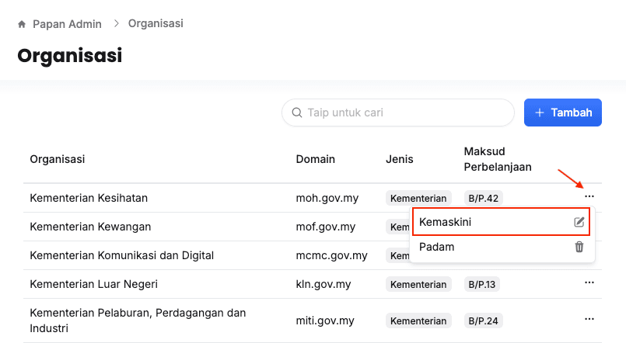This screenshot has width=626, height=343.
Task: Open three-dot menu for Kementerian Kesihatan
Action: coord(589,197)
